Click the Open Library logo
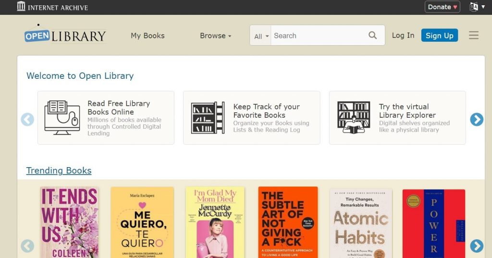Screen dimensions: 492x258 pyautogui.click(x=65, y=34)
